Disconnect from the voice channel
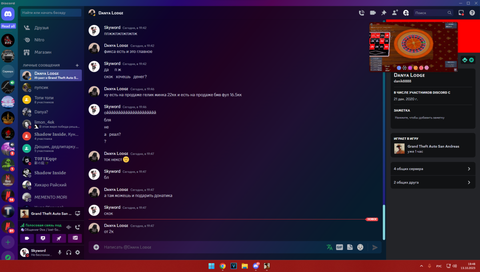480x272 pixels. coord(77,227)
